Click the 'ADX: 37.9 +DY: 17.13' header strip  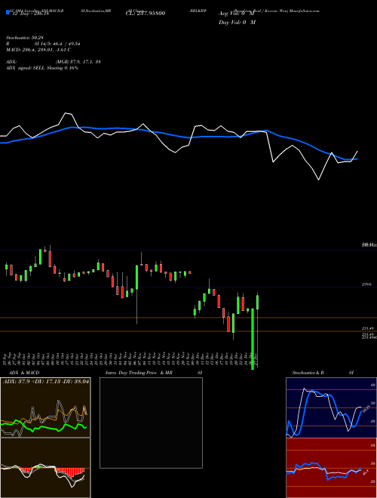[x=46, y=381]
